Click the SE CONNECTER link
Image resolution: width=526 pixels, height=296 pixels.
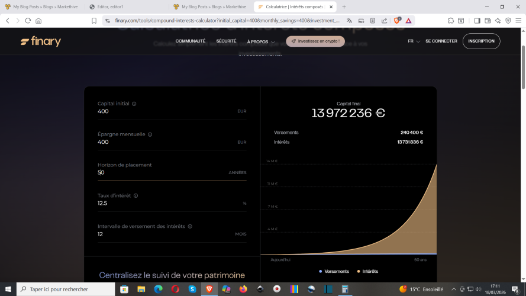[x=441, y=41]
